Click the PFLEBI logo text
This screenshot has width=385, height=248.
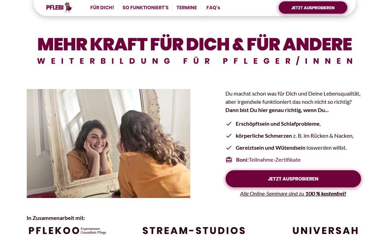click(x=55, y=8)
